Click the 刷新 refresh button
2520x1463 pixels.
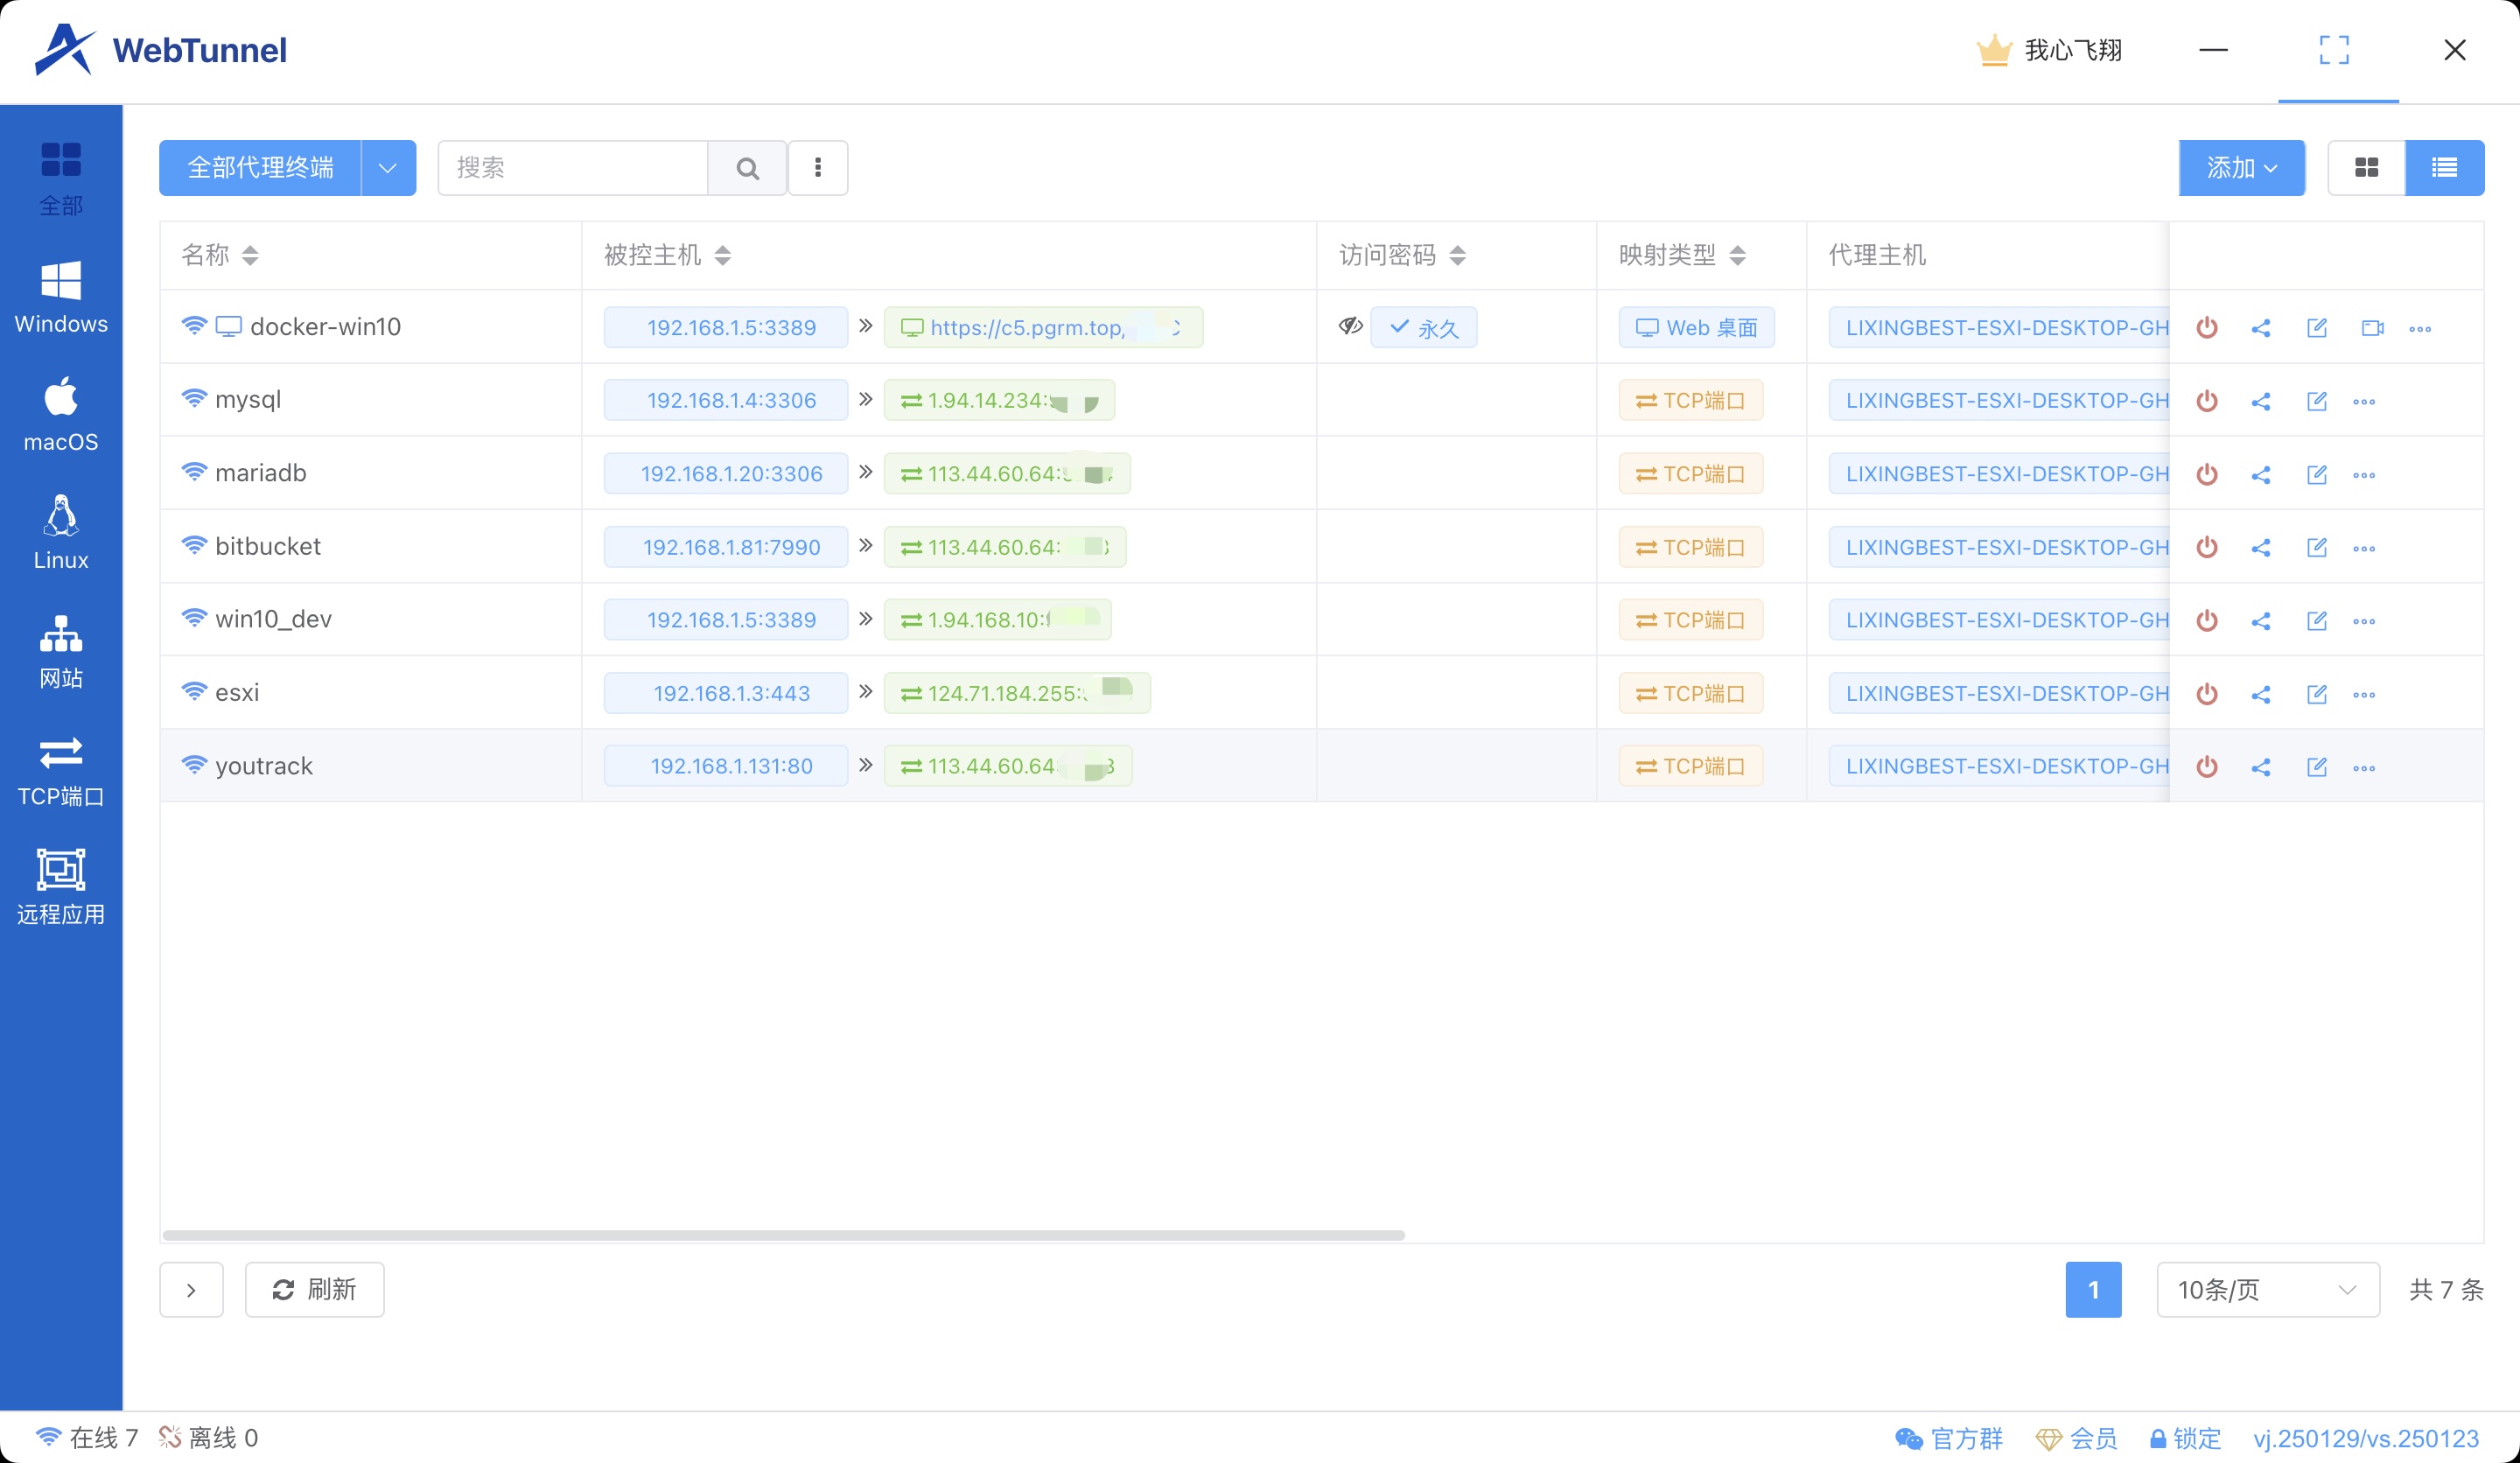314,1290
